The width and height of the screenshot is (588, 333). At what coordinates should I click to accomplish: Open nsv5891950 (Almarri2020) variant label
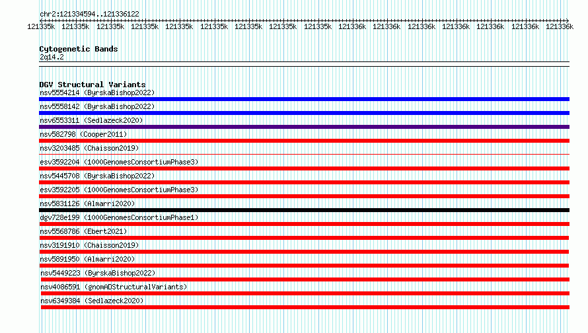click(x=87, y=259)
